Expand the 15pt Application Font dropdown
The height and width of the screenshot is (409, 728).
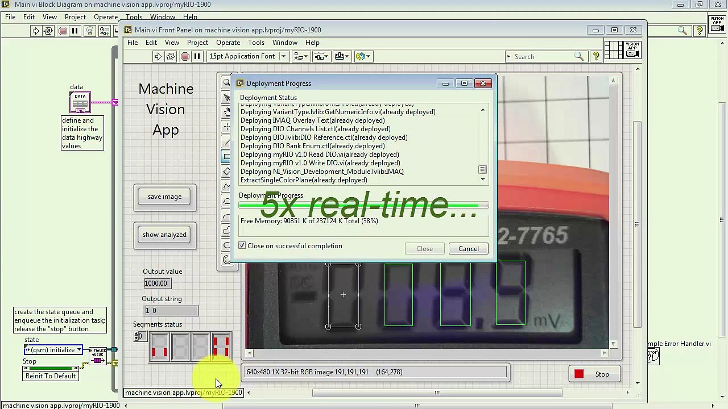pyautogui.click(x=283, y=56)
